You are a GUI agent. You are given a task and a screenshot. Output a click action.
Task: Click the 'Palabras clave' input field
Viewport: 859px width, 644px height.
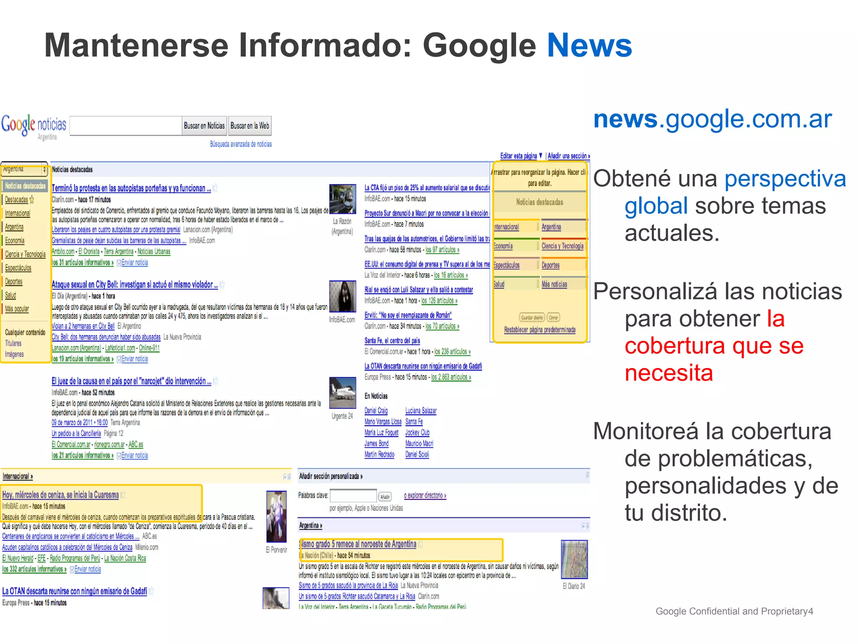(354, 496)
